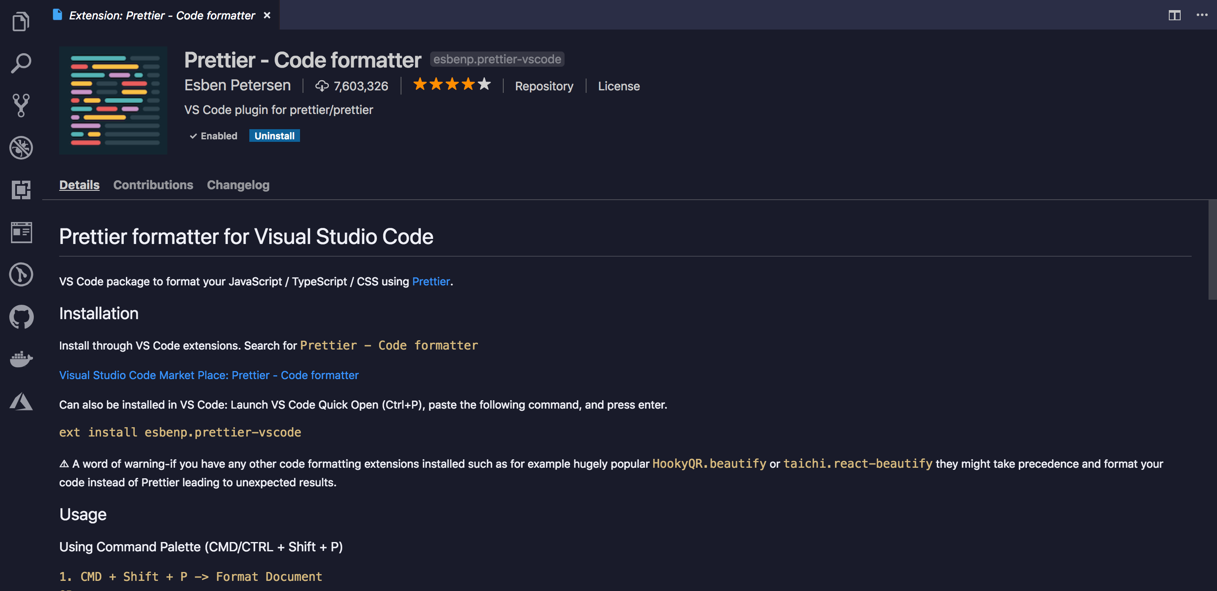Click the five-star rating display

coord(451,84)
